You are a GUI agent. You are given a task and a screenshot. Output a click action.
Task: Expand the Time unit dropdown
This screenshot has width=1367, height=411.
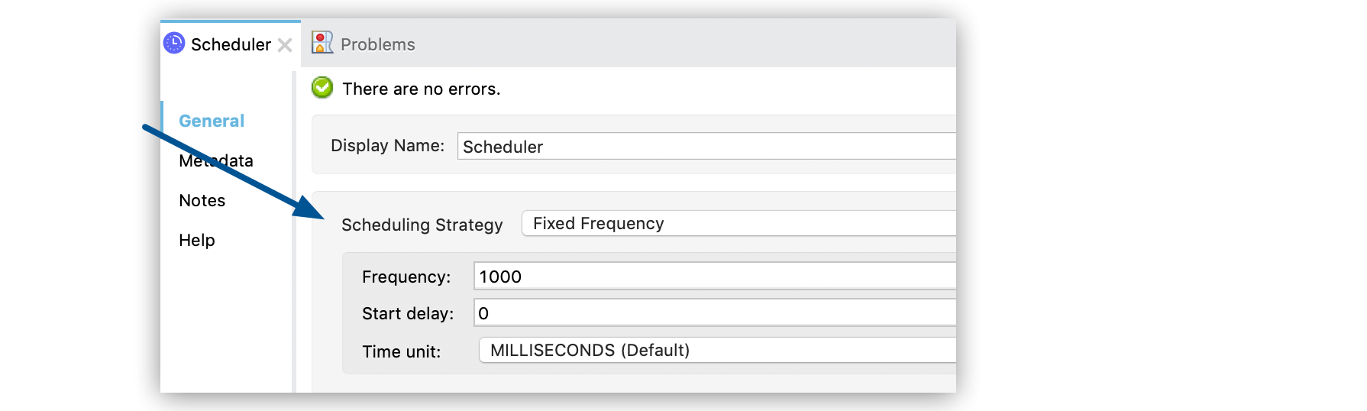point(716,350)
